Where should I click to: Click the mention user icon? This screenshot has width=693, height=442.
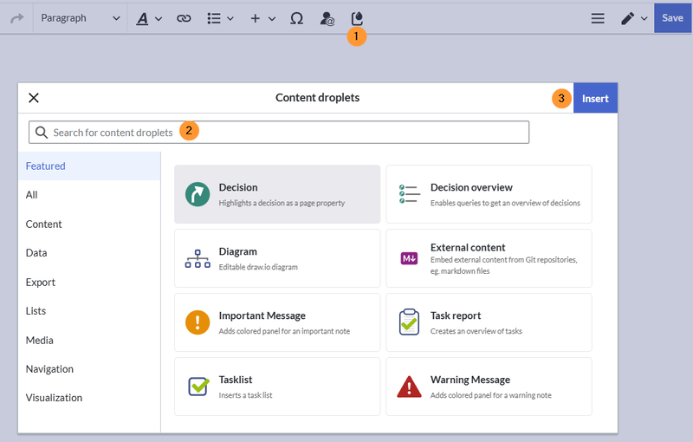[x=327, y=18]
